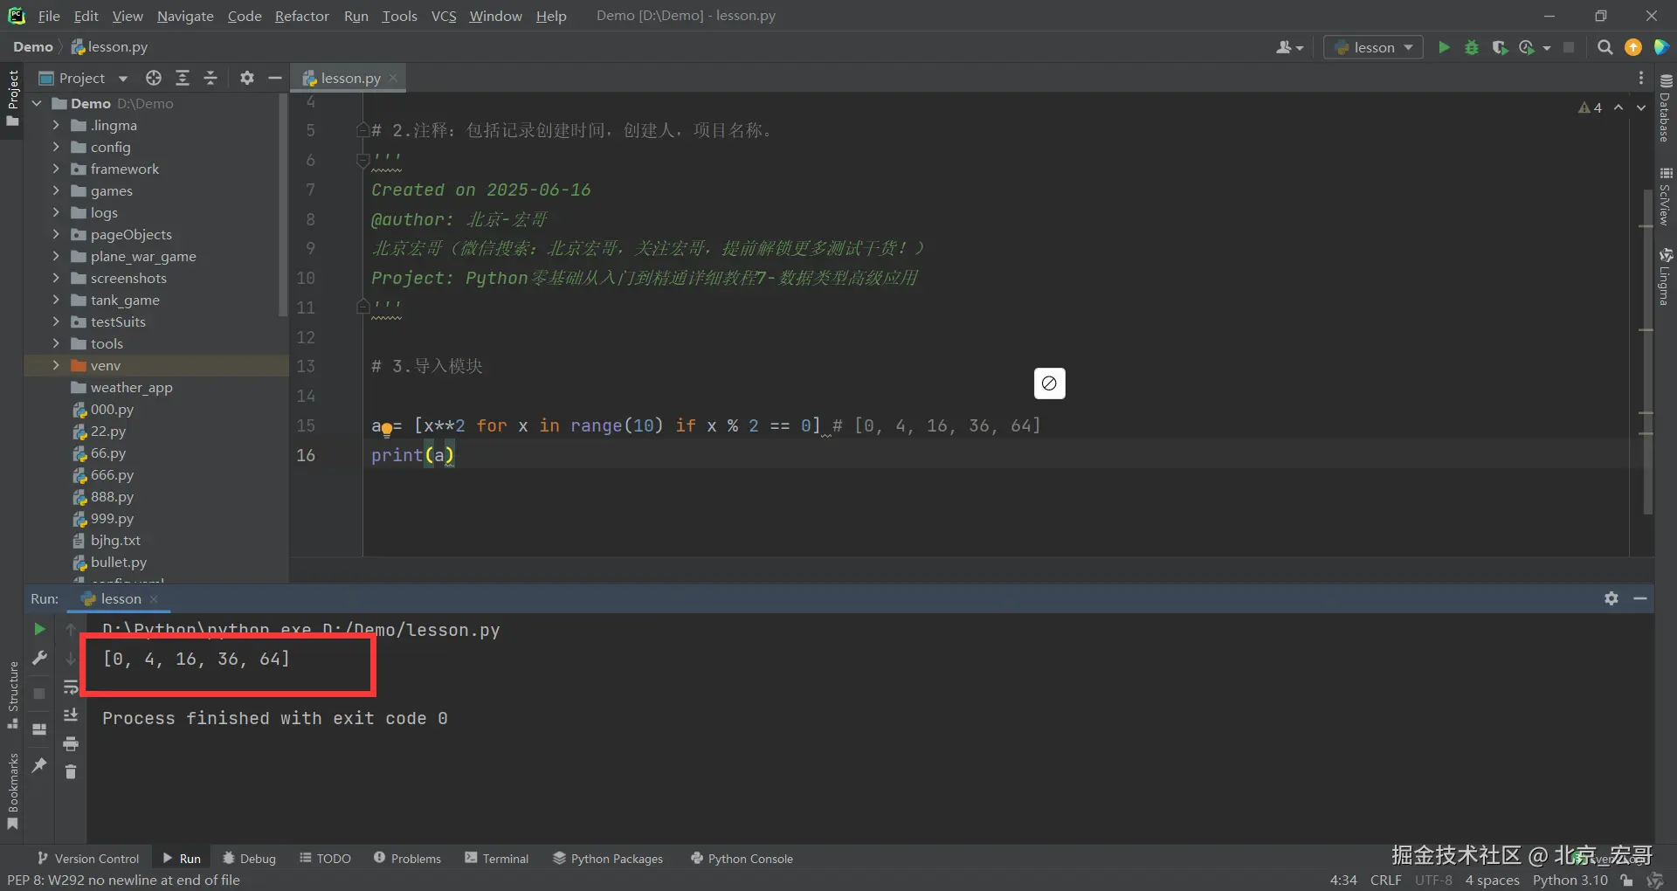The width and height of the screenshot is (1677, 891).
Task: Go to next highlighted error arrow
Action: [1641, 107]
